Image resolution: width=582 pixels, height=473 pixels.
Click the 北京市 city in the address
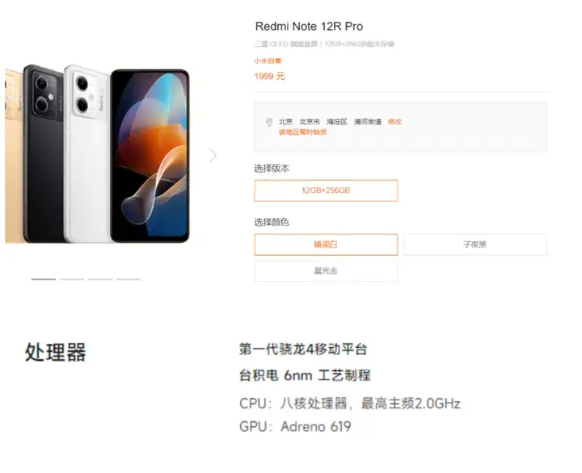pos(310,122)
